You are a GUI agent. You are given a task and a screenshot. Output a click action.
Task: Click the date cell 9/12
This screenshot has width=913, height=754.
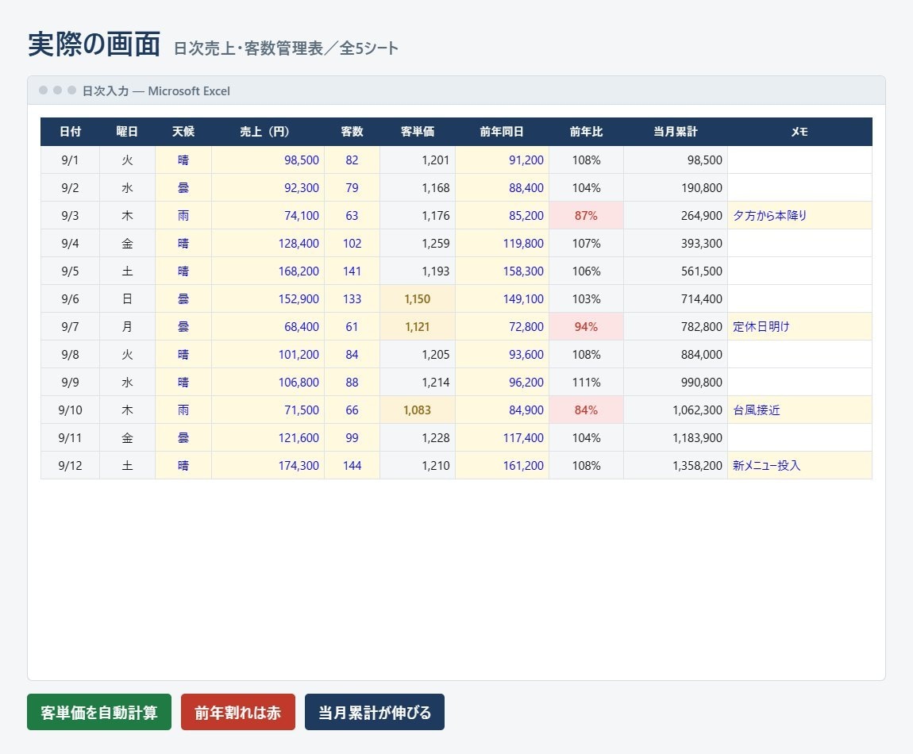(70, 466)
